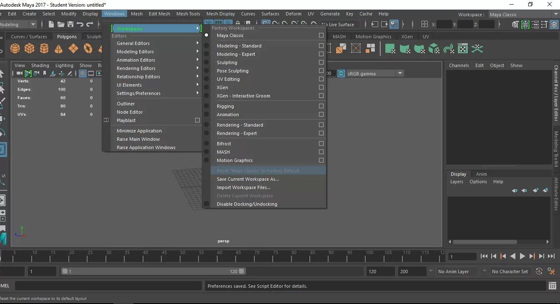Screen dimensions: 560x304
Task: Toggle the Channel Box sidebar icon top right
Action: (x=554, y=25)
